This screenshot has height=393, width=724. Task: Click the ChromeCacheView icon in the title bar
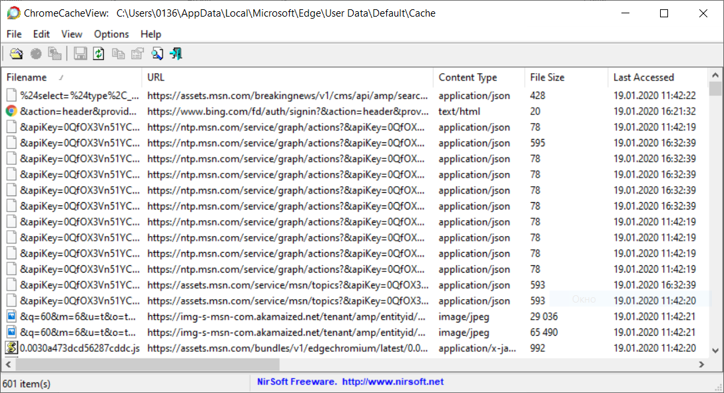pyautogui.click(x=12, y=12)
